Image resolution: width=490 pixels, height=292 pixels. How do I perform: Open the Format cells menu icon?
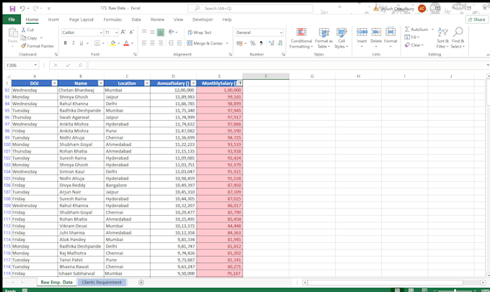(391, 32)
